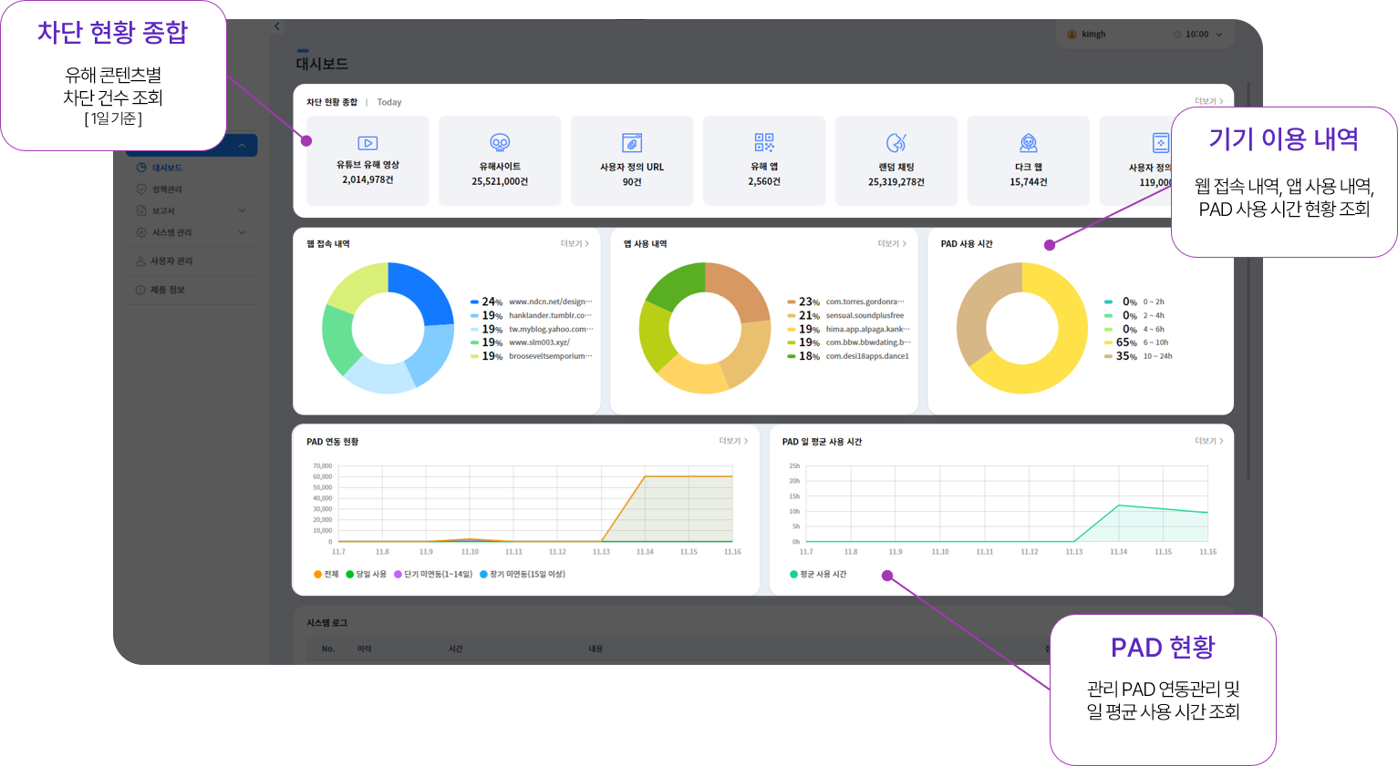Toggle the 당일 사용 legend series

coord(366,575)
